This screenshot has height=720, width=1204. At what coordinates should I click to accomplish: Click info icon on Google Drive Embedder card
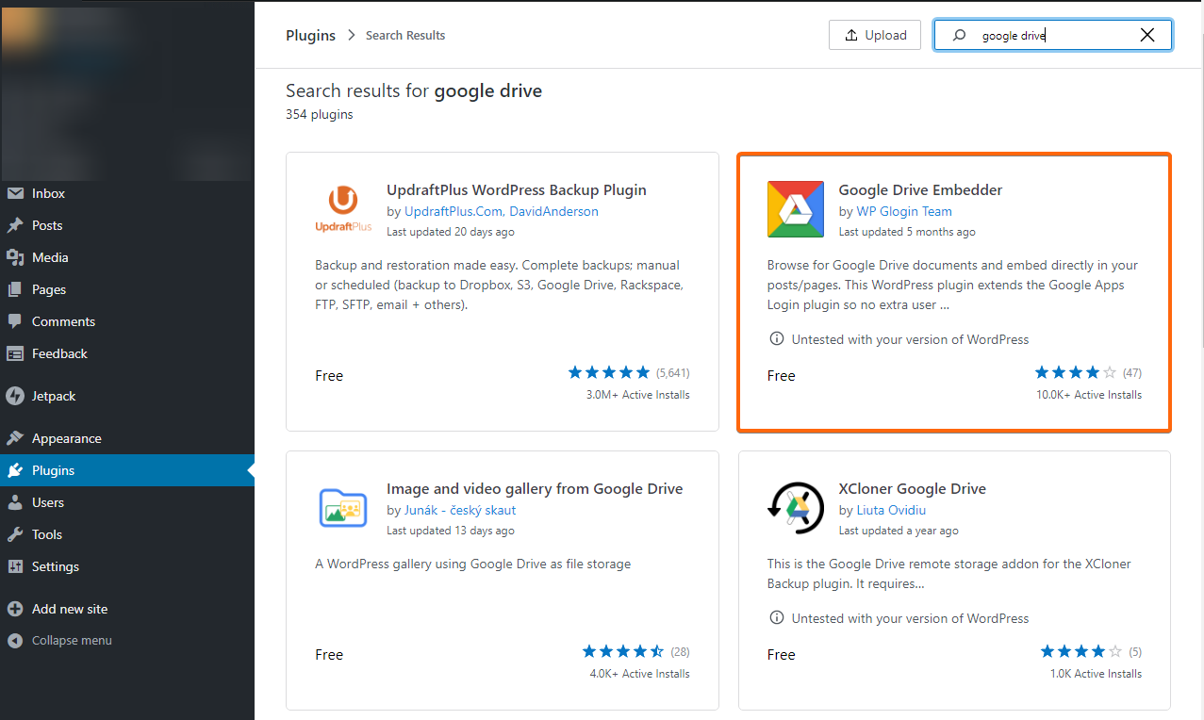[x=777, y=339]
